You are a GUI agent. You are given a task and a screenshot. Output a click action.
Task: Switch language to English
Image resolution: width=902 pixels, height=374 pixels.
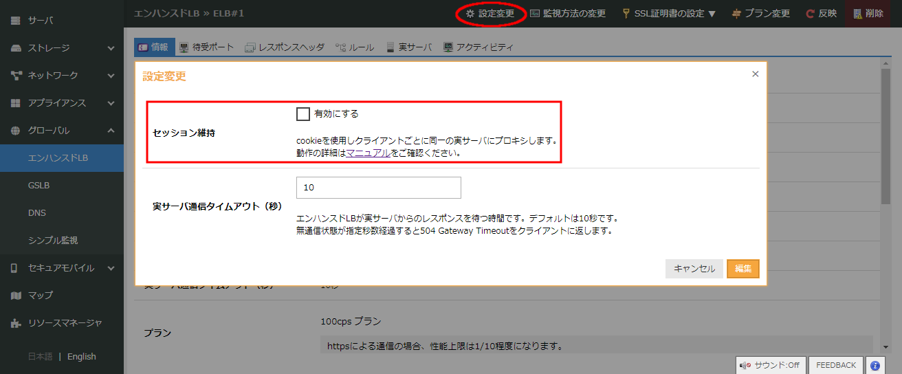click(x=81, y=357)
